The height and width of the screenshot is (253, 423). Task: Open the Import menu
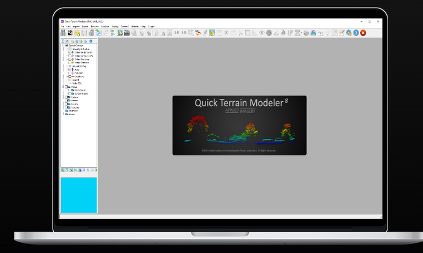click(x=76, y=27)
